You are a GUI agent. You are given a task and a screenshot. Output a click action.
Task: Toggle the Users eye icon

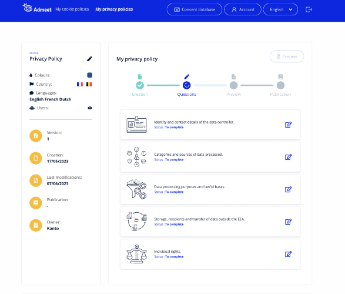pos(90,108)
